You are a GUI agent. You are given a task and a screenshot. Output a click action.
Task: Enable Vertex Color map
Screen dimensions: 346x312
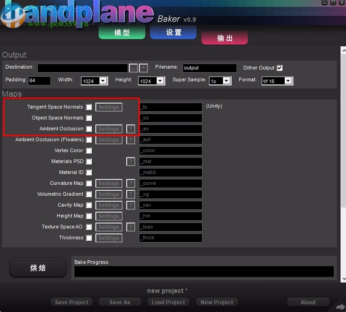click(89, 150)
